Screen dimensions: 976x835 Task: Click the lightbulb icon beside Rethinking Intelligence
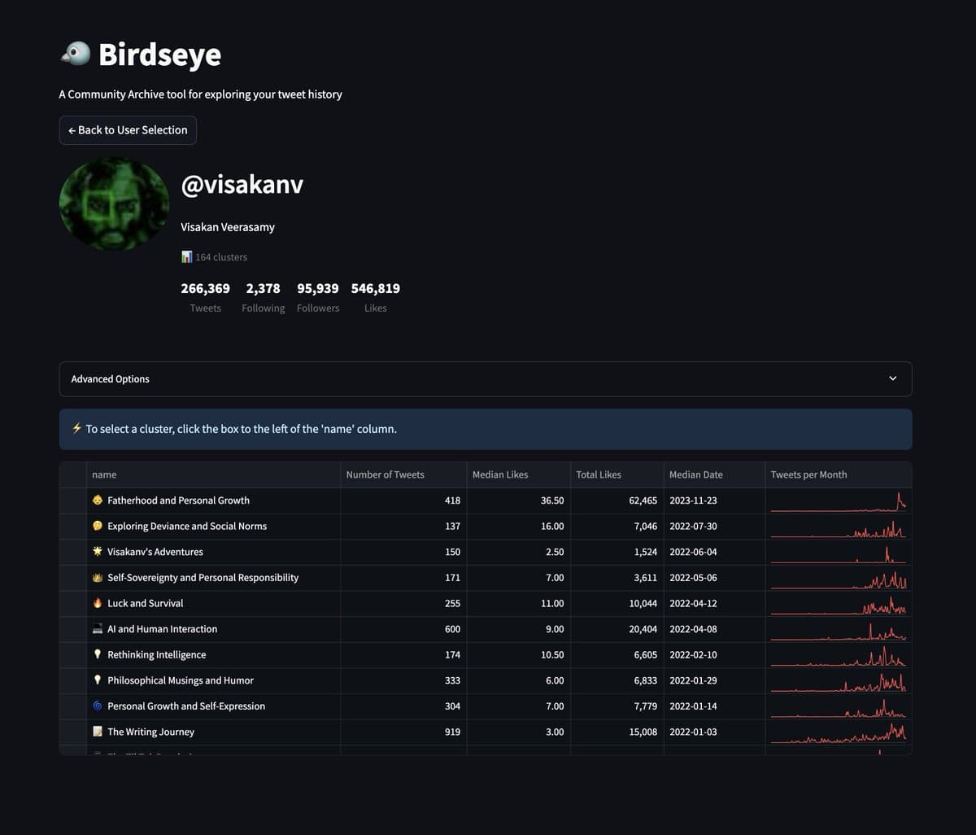[98, 655]
